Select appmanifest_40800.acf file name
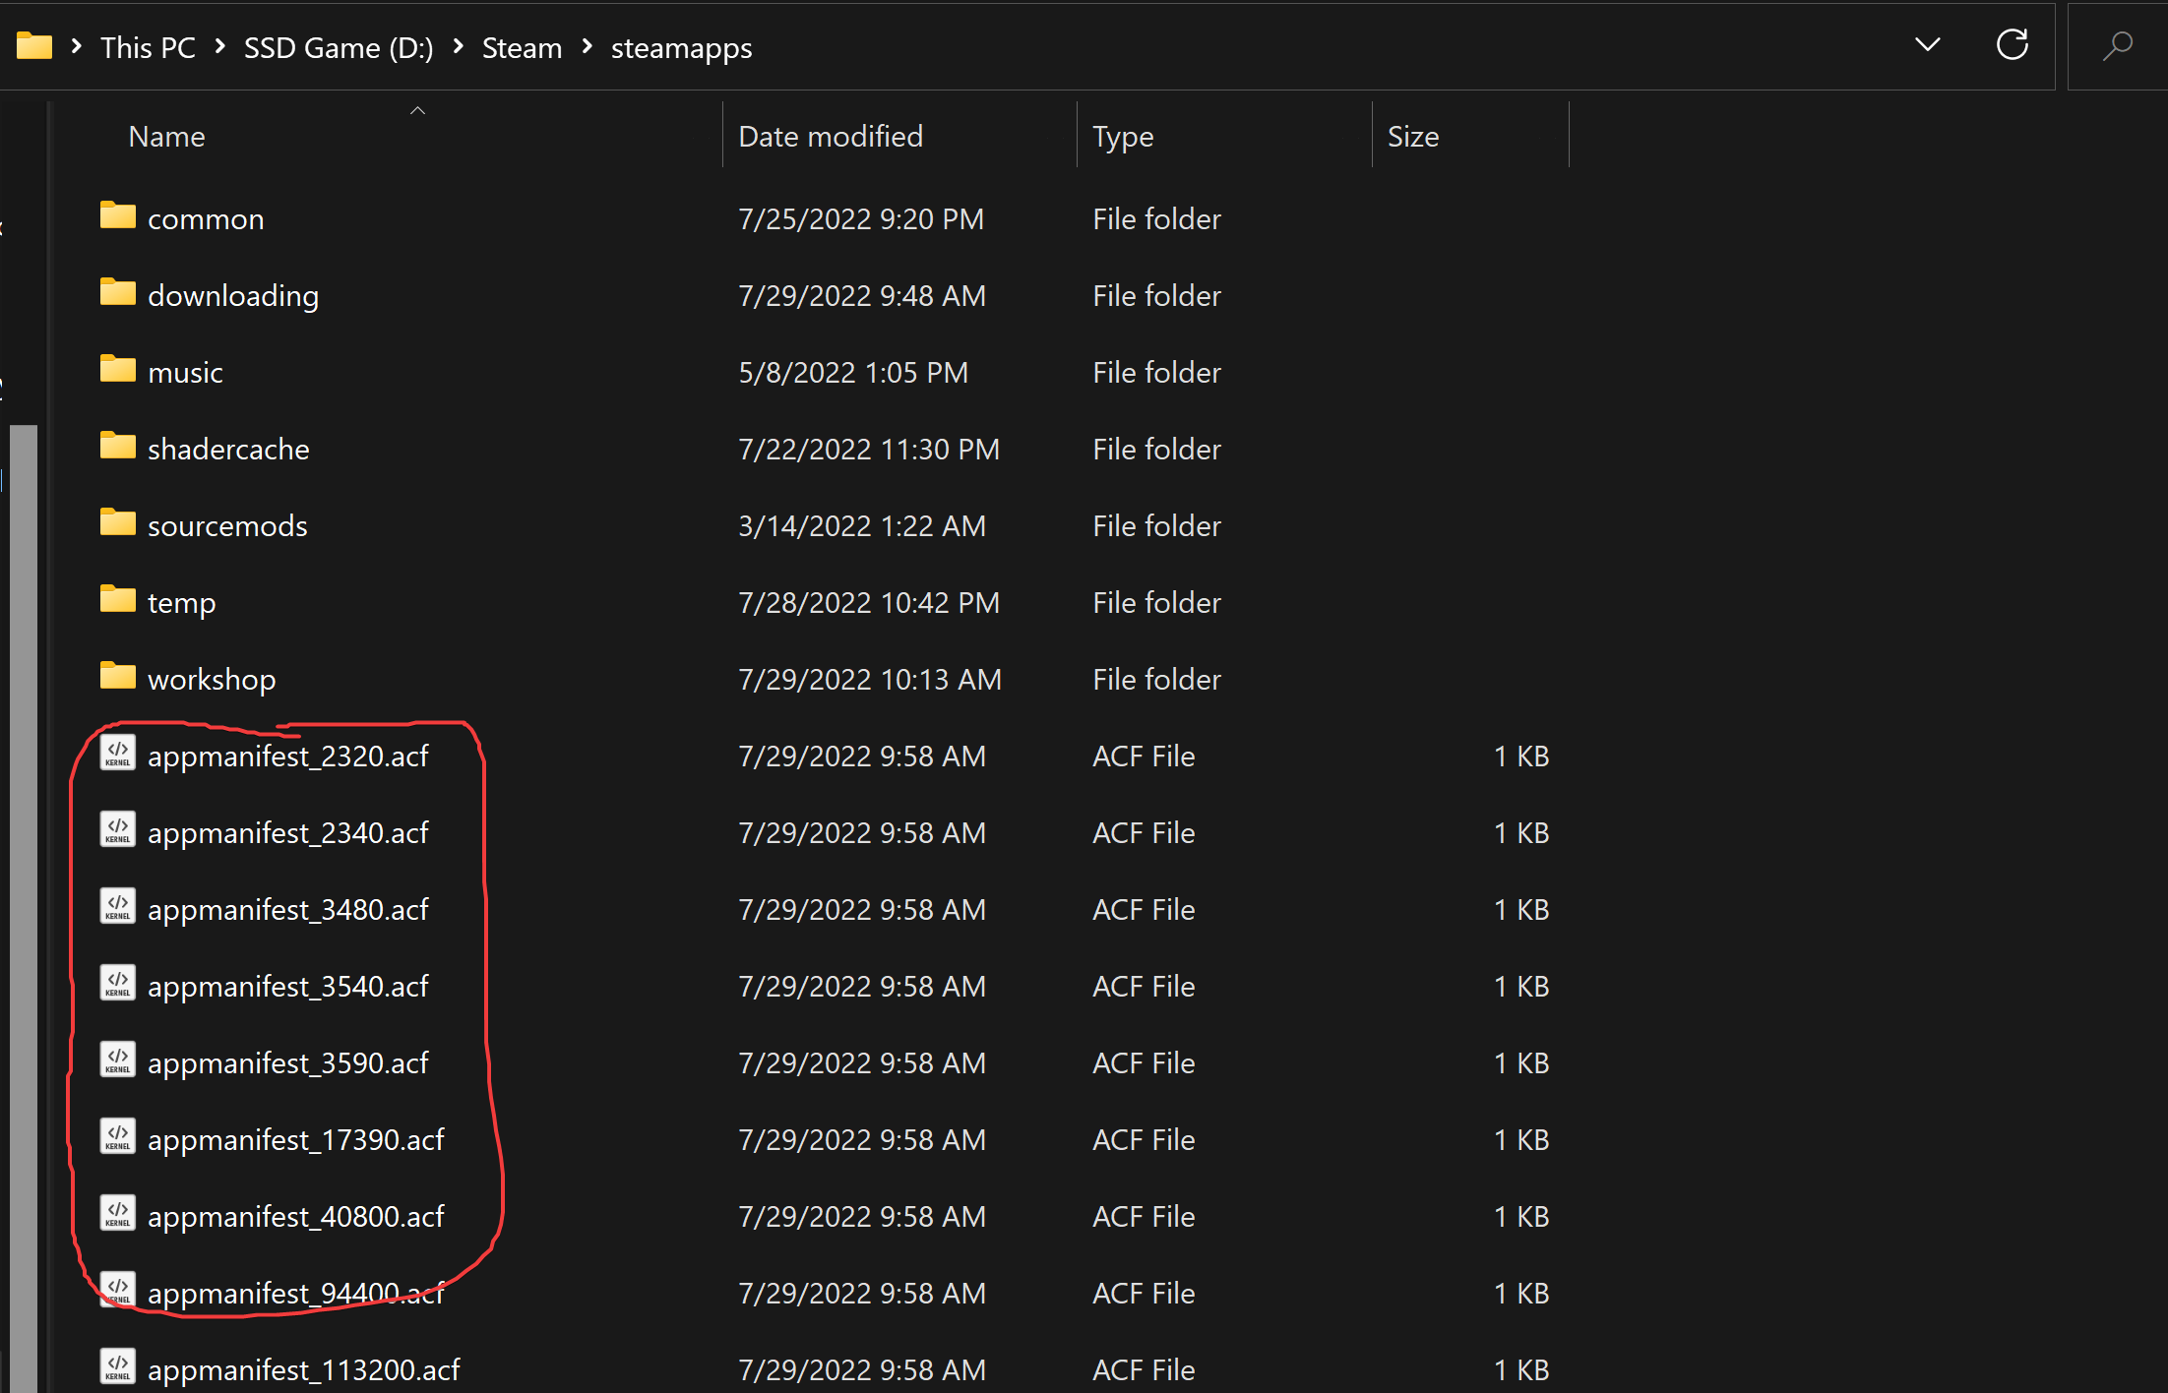The image size is (2168, 1393). click(295, 1217)
